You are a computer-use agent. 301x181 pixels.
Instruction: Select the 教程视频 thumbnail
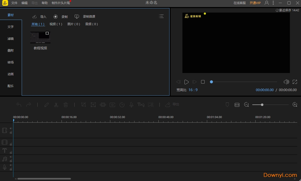click(40, 38)
